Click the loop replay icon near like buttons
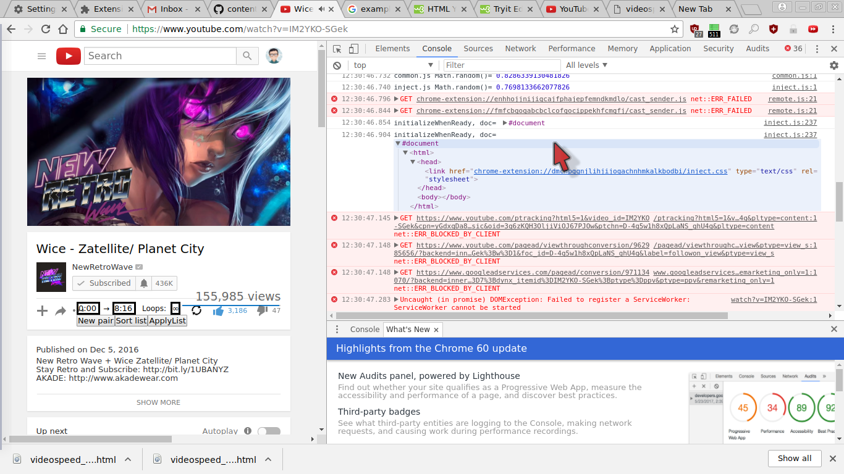 click(196, 310)
